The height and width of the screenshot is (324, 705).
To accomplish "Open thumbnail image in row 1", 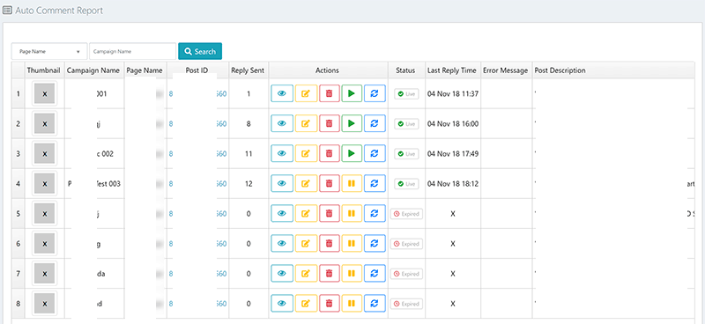I will click(x=45, y=93).
